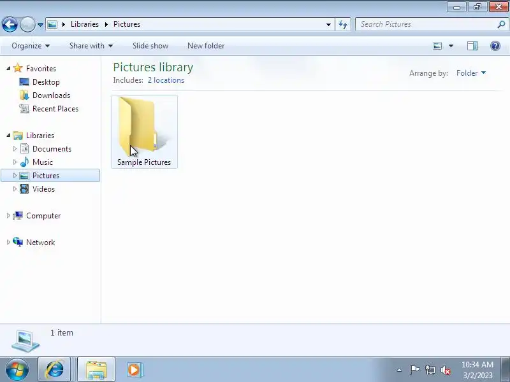
Task: Create a New folder
Action: click(206, 46)
